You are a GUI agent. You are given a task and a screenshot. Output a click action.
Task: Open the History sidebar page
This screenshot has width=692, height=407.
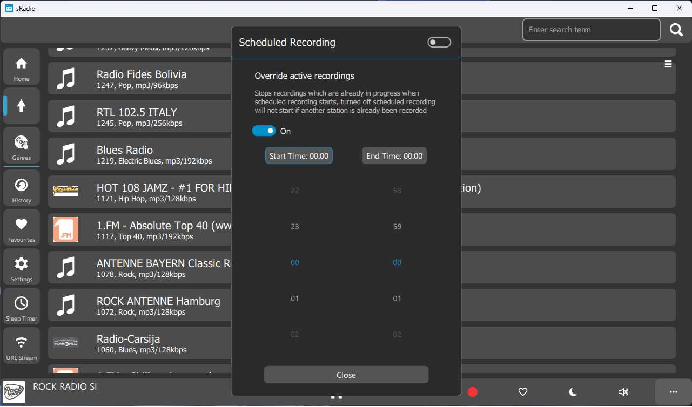click(22, 189)
